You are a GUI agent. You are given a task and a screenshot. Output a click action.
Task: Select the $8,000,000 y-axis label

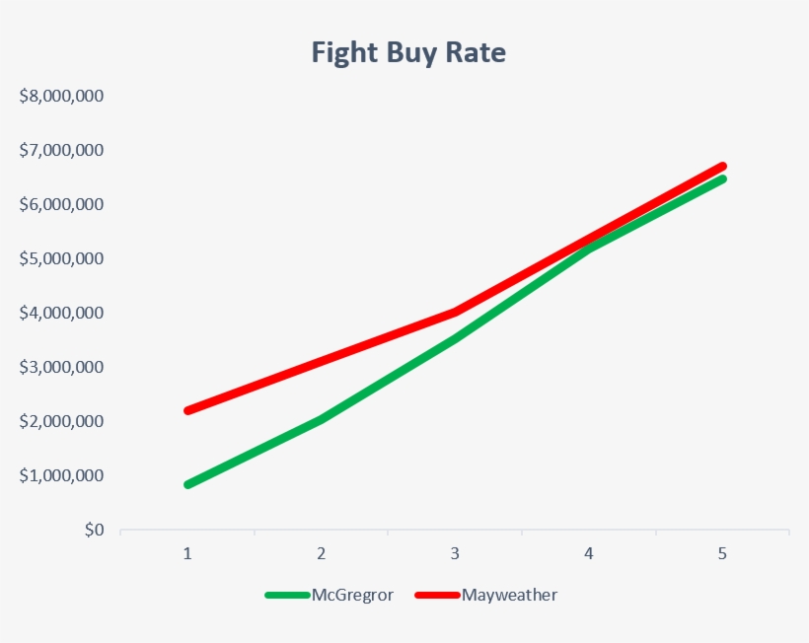61,97
